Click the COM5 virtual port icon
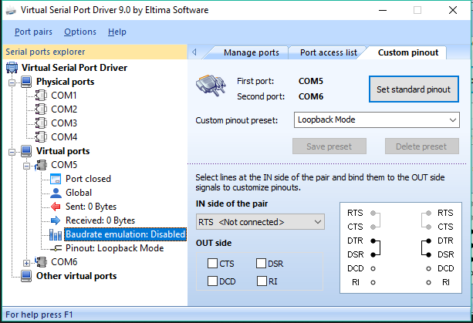This screenshot has width=473, height=323. coord(41,165)
